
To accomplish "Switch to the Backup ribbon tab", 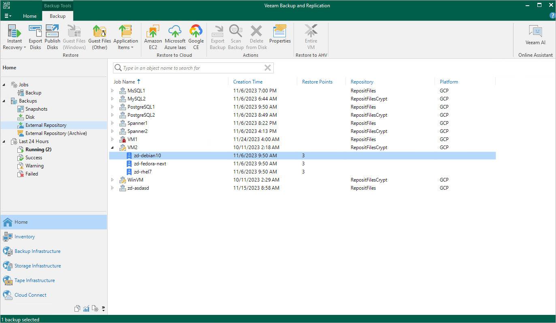I will point(58,16).
